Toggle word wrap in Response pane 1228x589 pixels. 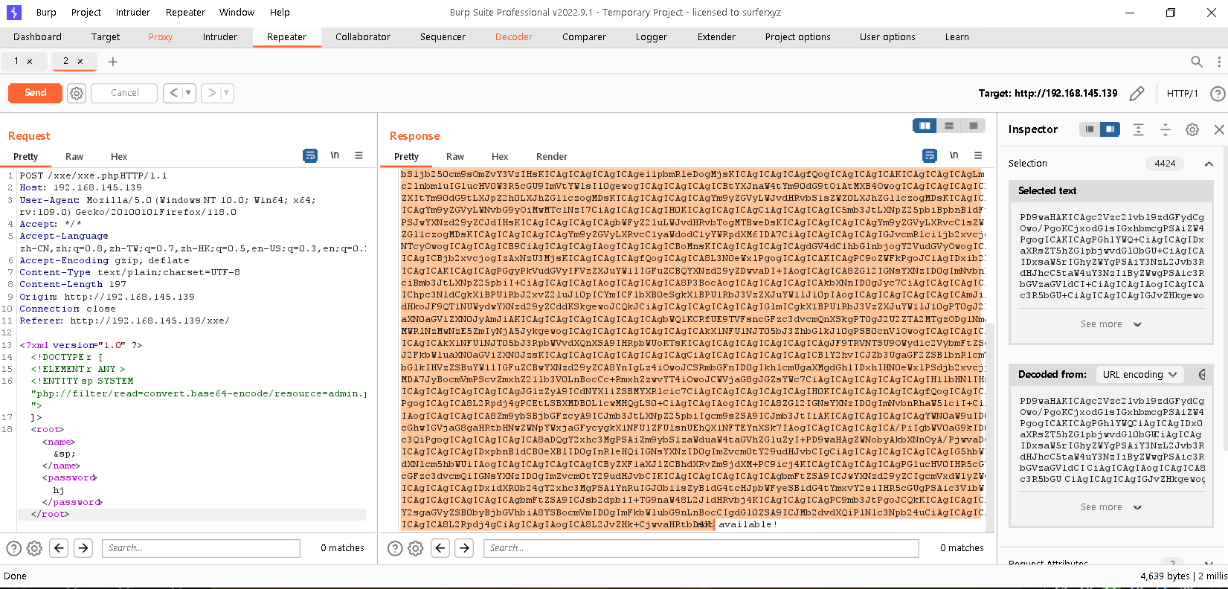pos(930,155)
